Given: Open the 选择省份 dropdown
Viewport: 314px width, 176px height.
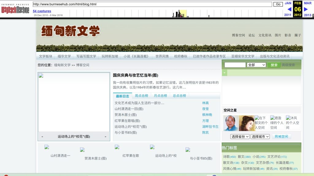Looking at the screenshot, I should [240, 137].
